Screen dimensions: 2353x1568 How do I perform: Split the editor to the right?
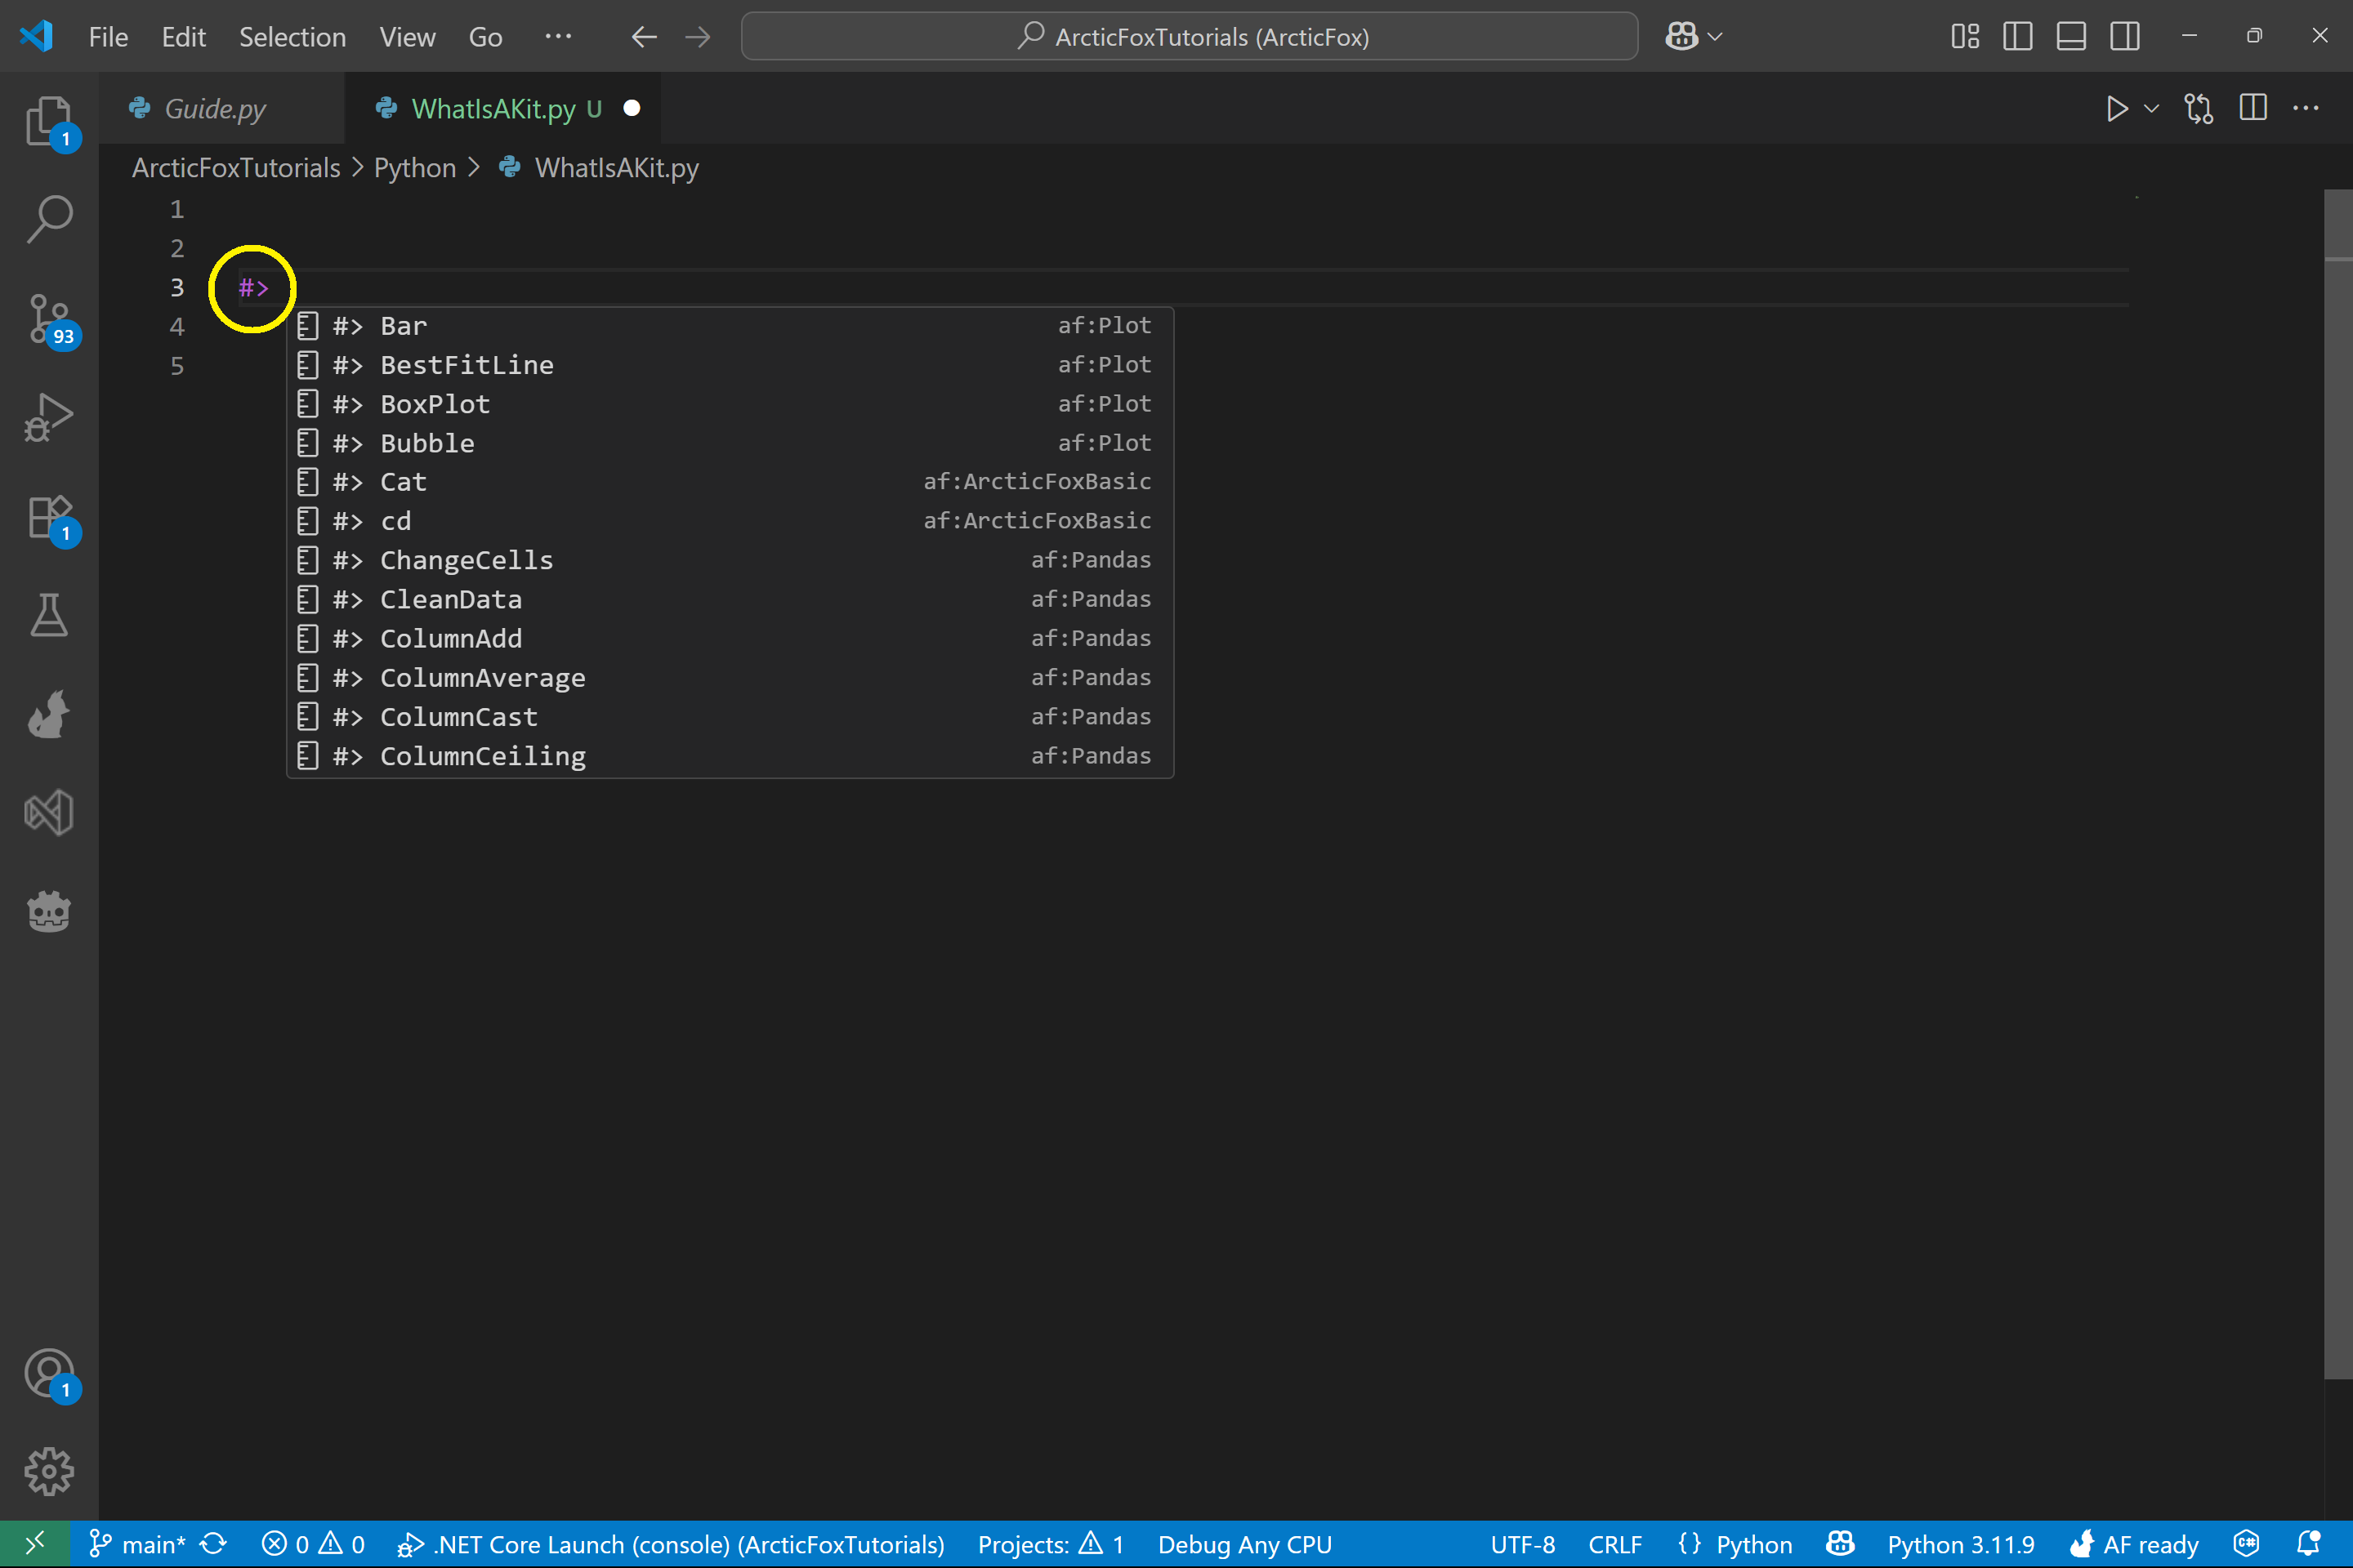coord(2253,108)
